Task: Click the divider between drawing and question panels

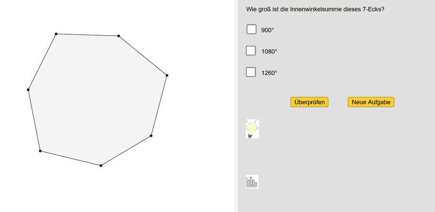Action: [x=236, y=106]
